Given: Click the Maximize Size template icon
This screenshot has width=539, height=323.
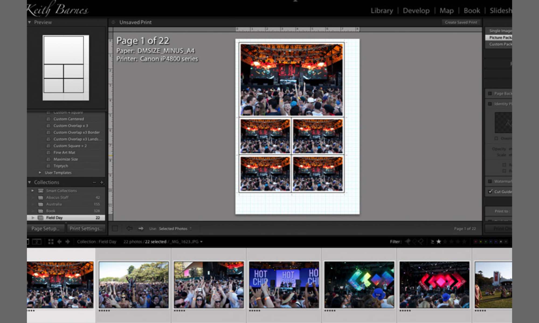Looking at the screenshot, I should (49, 159).
